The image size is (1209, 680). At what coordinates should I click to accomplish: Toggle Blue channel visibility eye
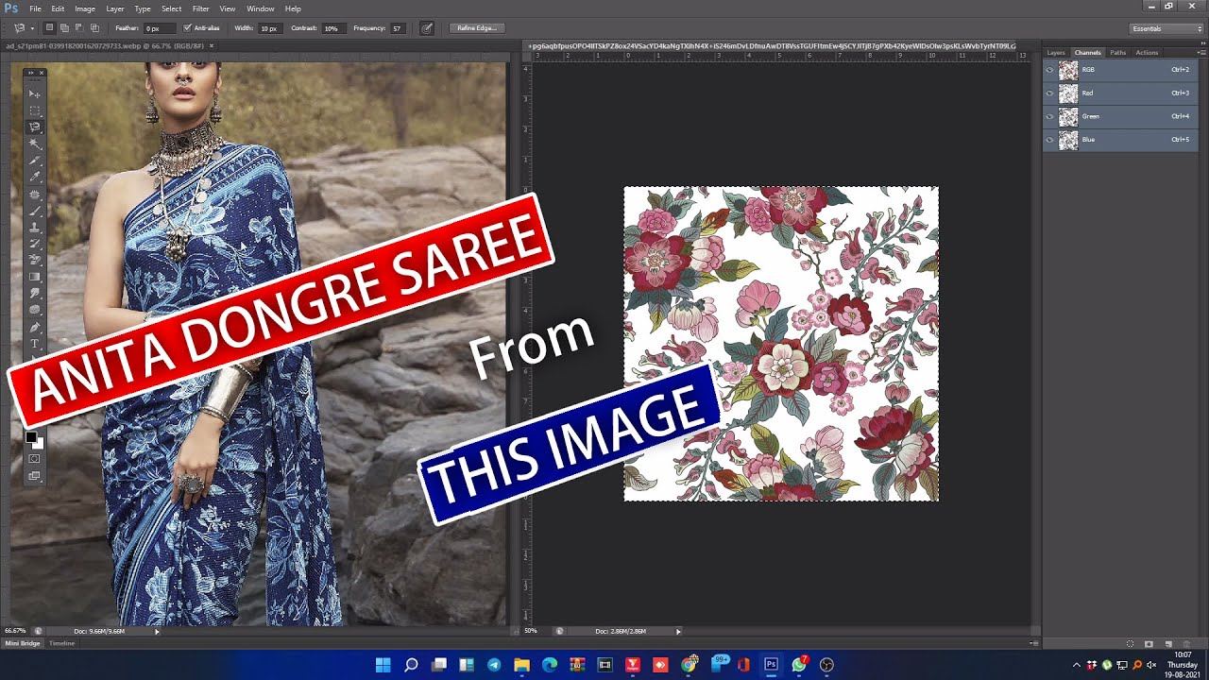(1049, 140)
